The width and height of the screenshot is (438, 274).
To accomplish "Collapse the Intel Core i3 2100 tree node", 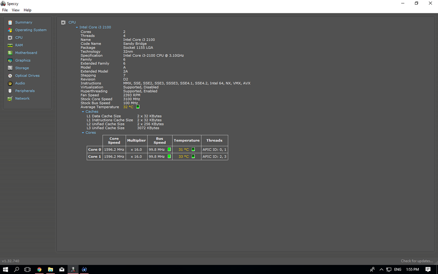I will pos(77,27).
